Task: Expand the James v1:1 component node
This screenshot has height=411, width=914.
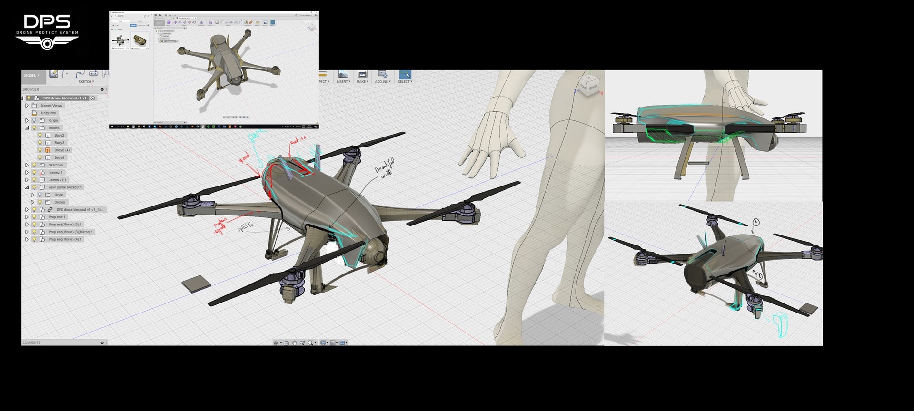Action: [x=27, y=180]
